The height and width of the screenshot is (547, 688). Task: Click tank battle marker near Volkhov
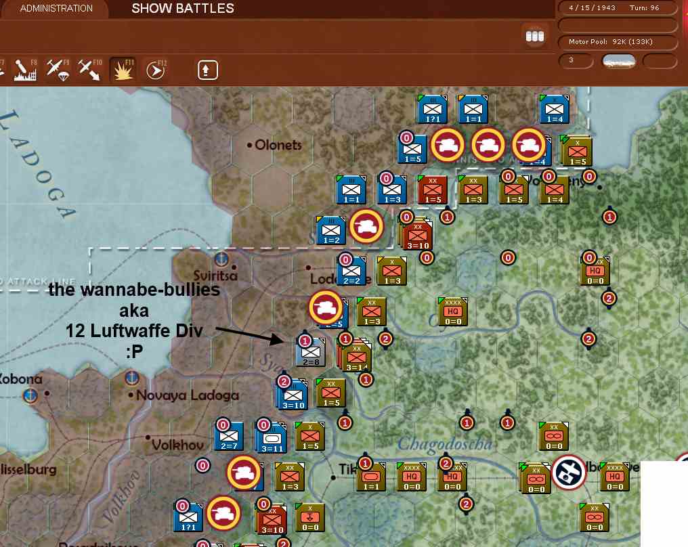(x=244, y=473)
